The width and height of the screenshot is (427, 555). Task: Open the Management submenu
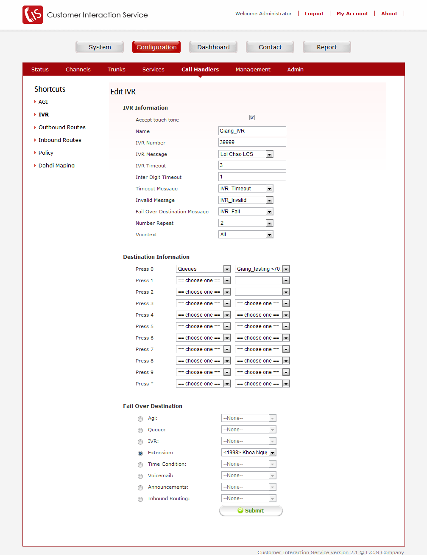click(x=253, y=69)
